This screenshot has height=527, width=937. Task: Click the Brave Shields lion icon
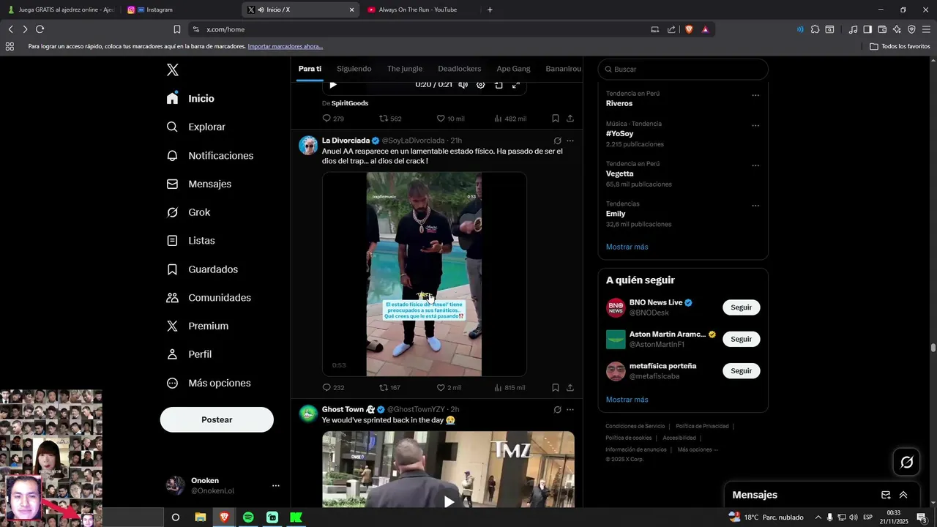point(689,29)
